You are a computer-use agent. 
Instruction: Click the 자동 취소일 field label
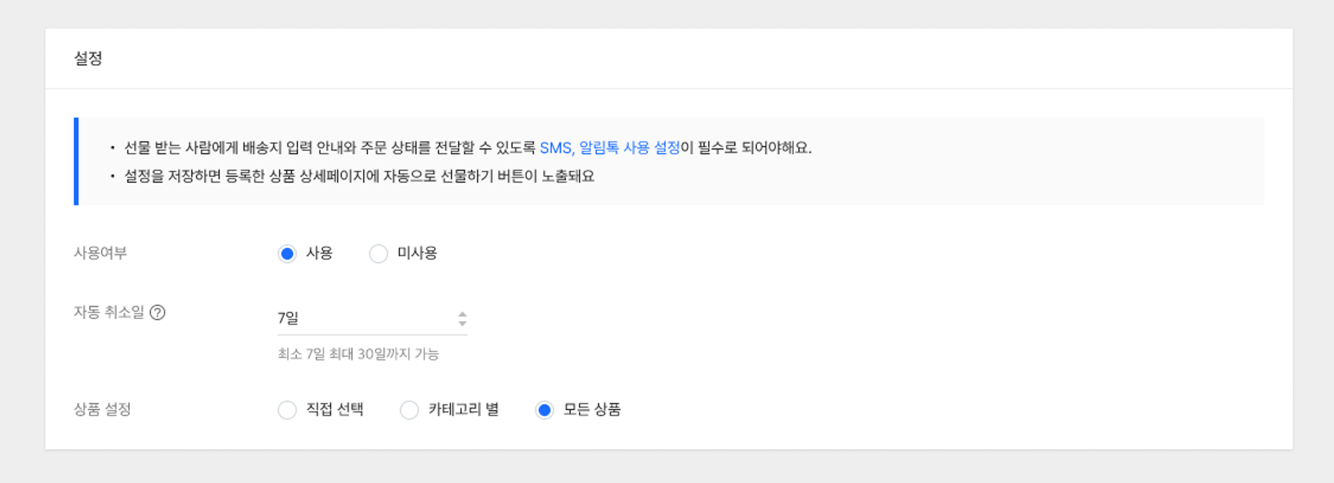pos(109,312)
